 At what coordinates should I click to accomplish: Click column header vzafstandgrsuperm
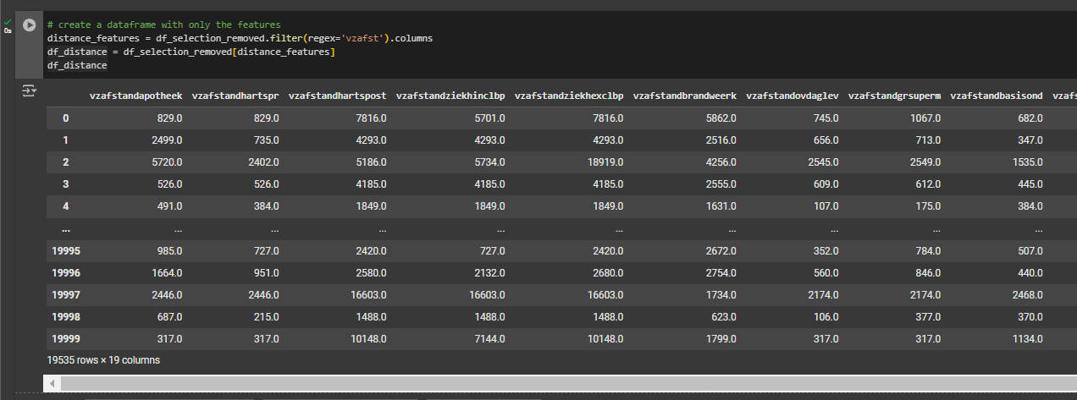tap(895, 96)
